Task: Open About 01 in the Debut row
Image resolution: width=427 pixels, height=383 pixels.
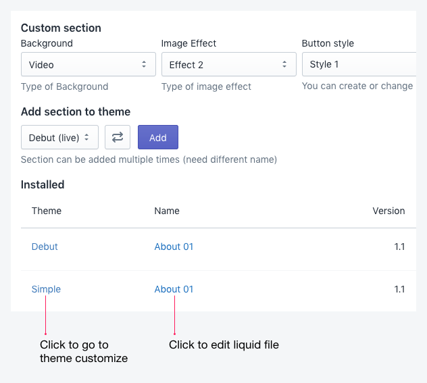Action: (x=174, y=247)
